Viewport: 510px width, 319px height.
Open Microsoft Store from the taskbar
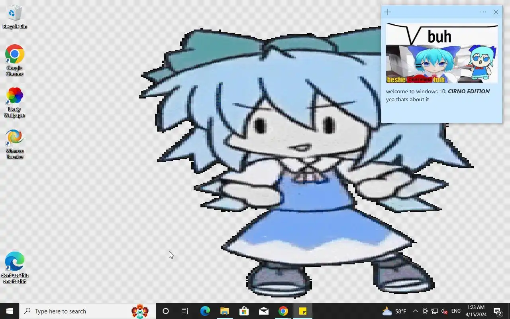(x=244, y=311)
